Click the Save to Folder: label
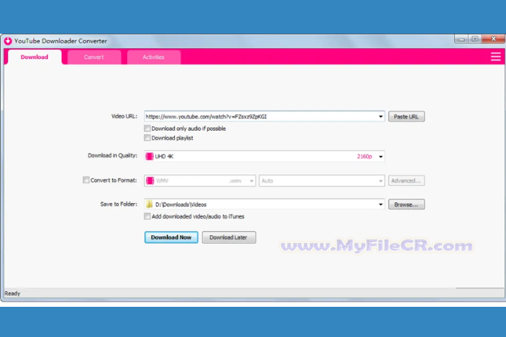 coord(119,204)
